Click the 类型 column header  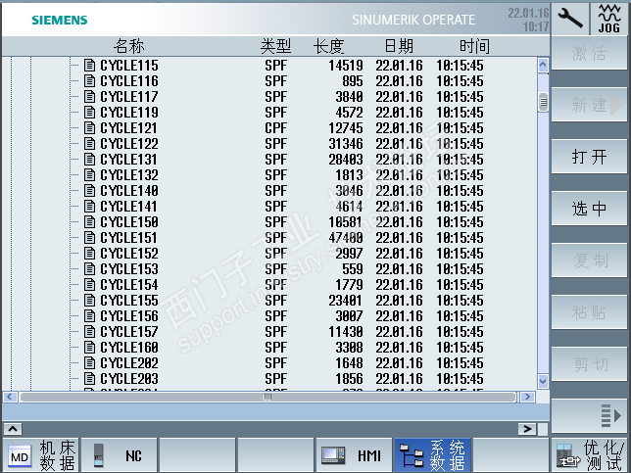pos(275,46)
